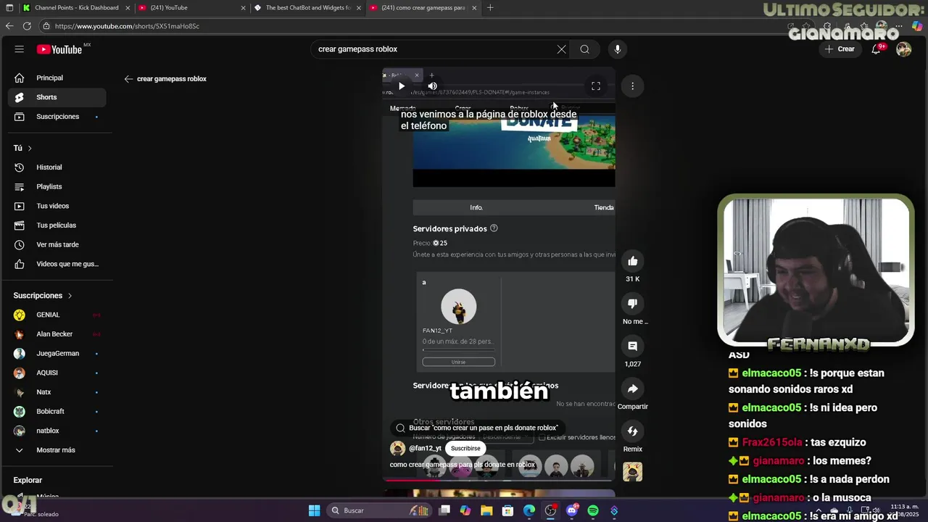Open the Crear upload menu
The height and width of the screenshot is (522, 928).
(x=840, y=49)
